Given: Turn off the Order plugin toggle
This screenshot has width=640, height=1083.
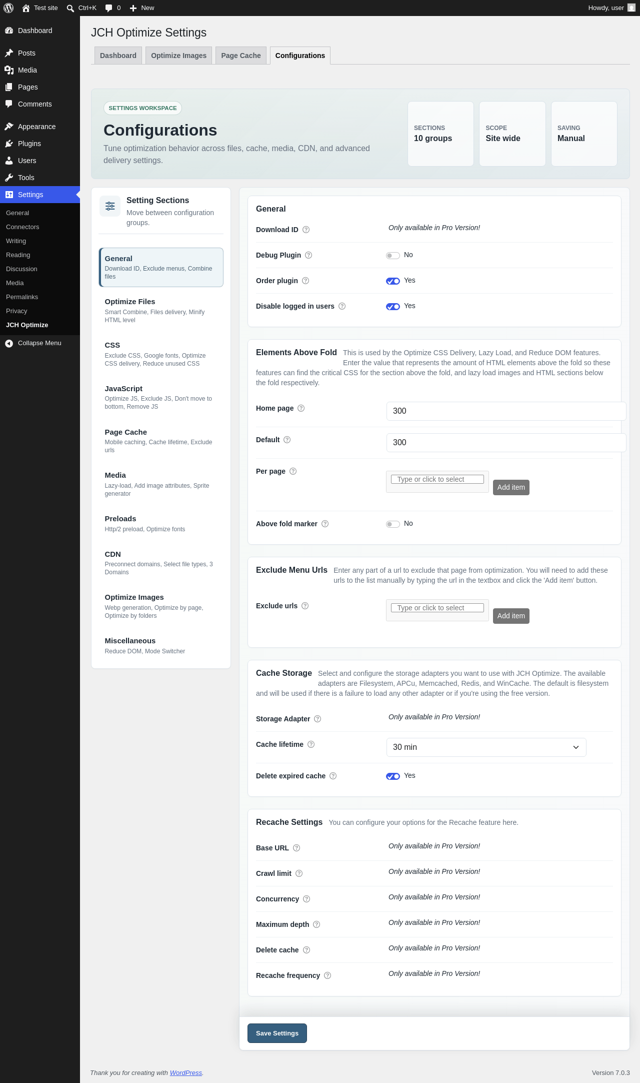Looking at the screenshot, I should pyautogui.click(x=393, y=281).
